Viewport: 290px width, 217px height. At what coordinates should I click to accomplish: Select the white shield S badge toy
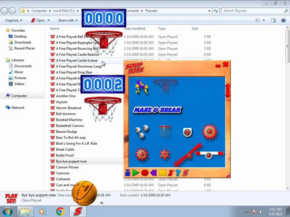point(187,132)
